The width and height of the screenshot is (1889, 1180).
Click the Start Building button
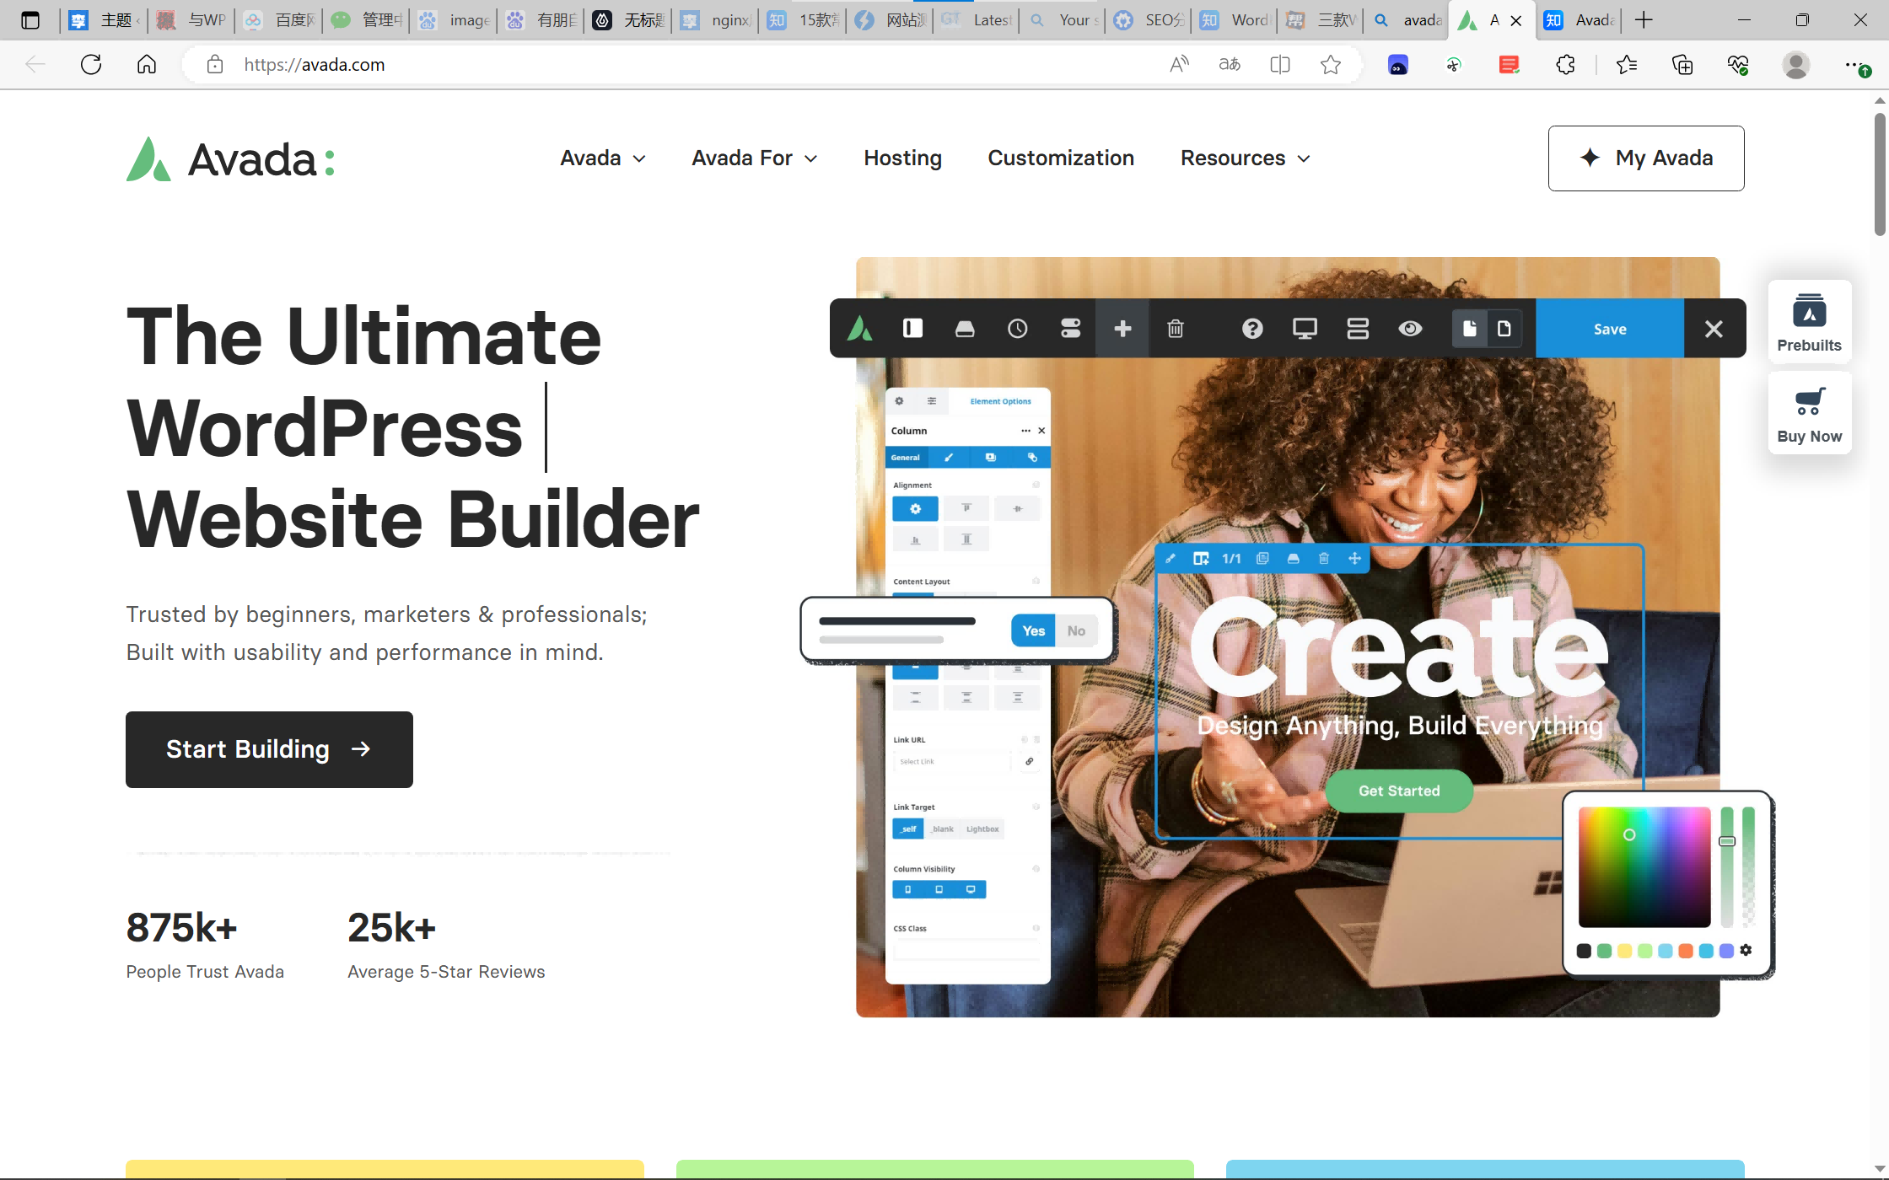pyautogui.click(x=269, y=749)
